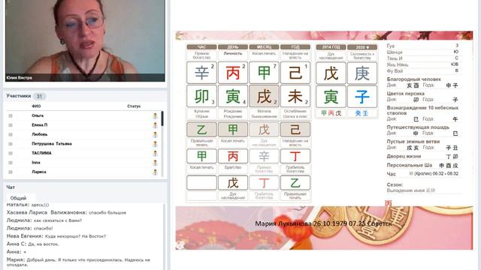
Task: Click the square marker left of Любовь
Action: pos(11,134)
